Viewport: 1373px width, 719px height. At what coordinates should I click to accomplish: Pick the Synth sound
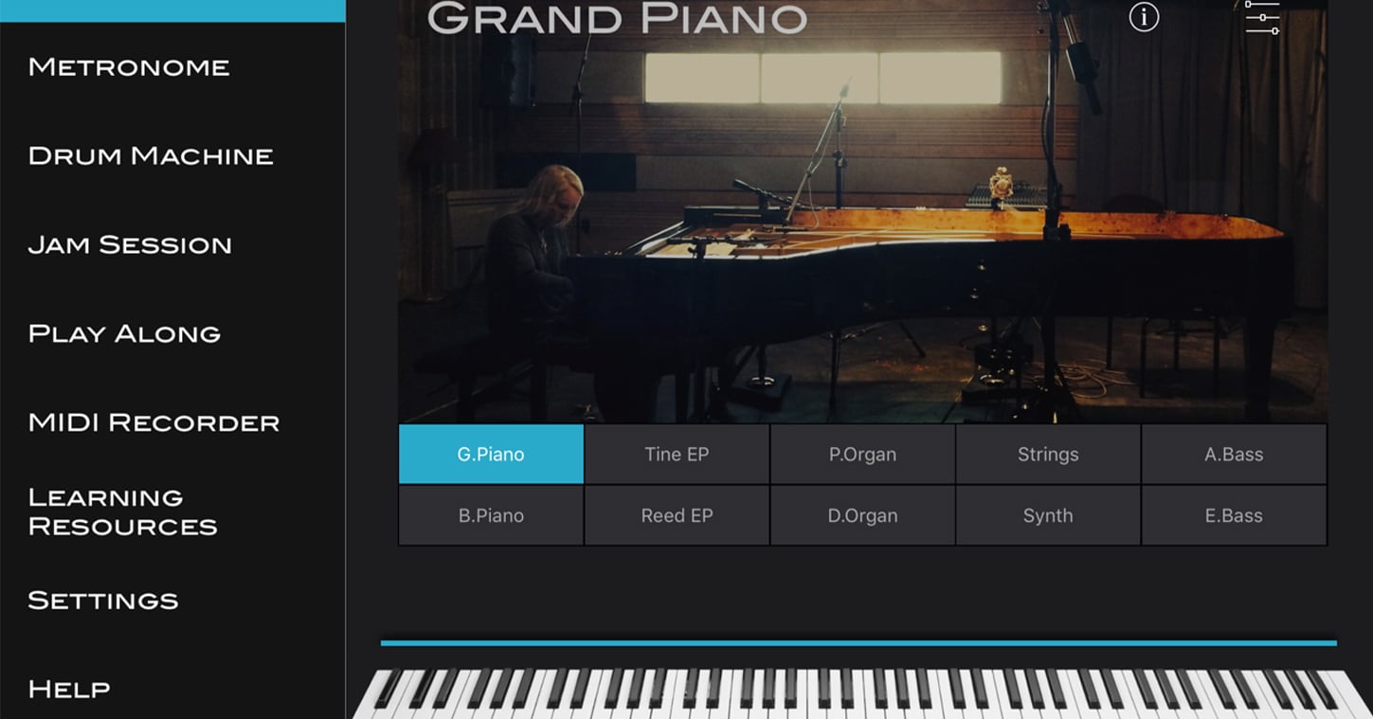[1048, 515]
